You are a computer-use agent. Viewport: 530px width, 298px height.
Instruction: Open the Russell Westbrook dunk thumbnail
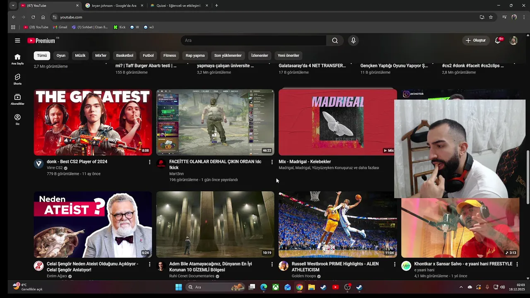tap(337, 224)
